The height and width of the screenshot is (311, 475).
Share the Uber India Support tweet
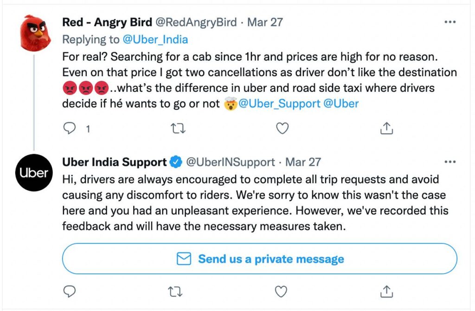point(386,291)
